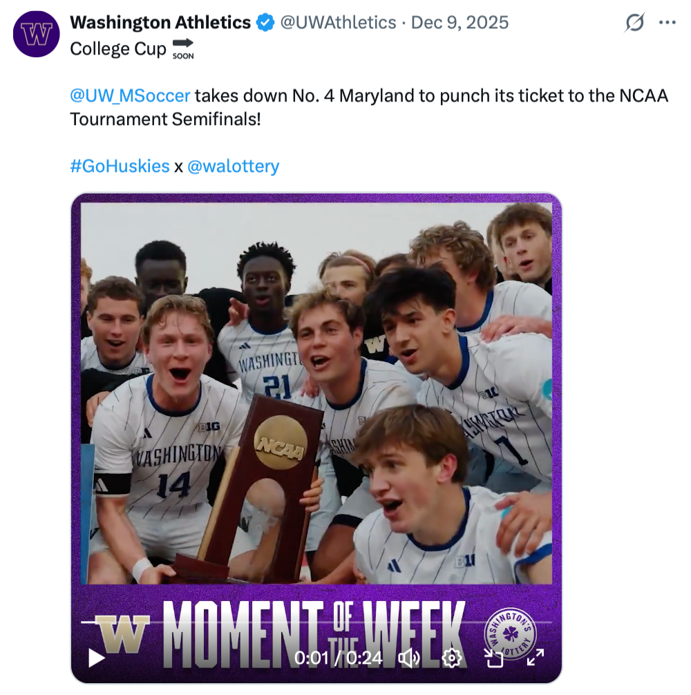
Task: Open video settings gear
Action: click(x=451, y=658)
